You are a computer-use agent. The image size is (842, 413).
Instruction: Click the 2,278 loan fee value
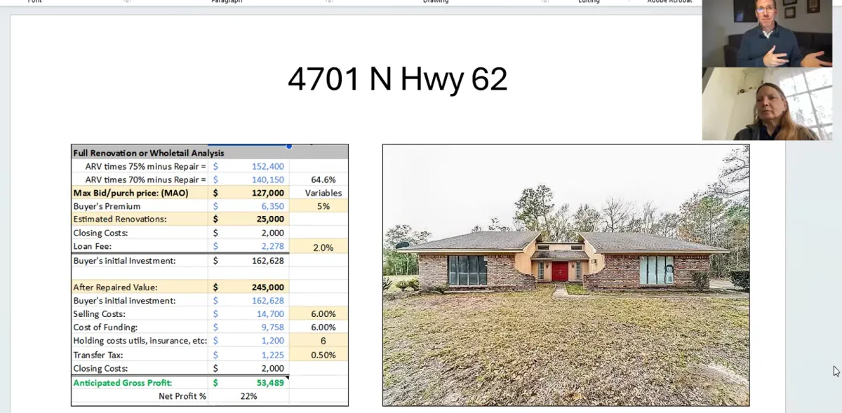(x=272, y=246)
